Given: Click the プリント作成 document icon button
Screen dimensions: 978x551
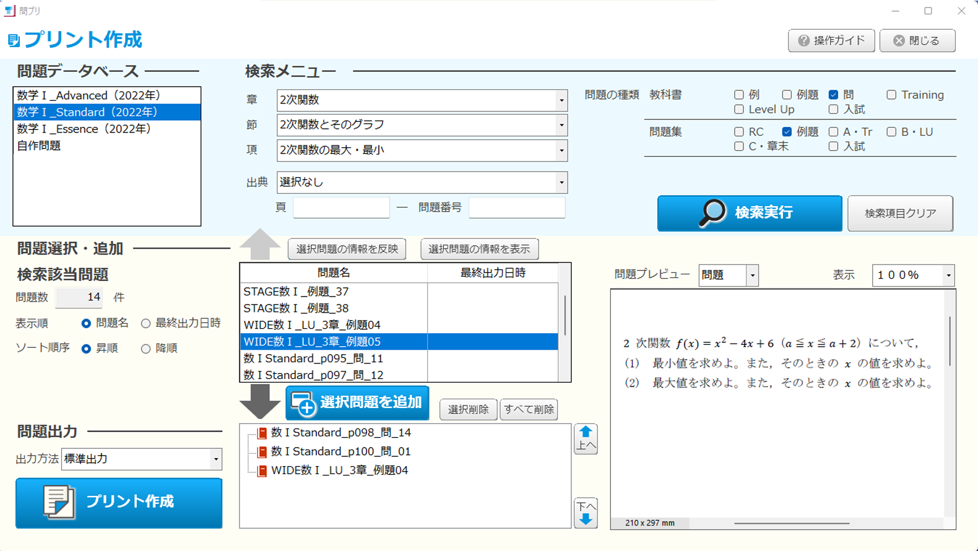Looking at the screenshot, I should pos(119,502).
